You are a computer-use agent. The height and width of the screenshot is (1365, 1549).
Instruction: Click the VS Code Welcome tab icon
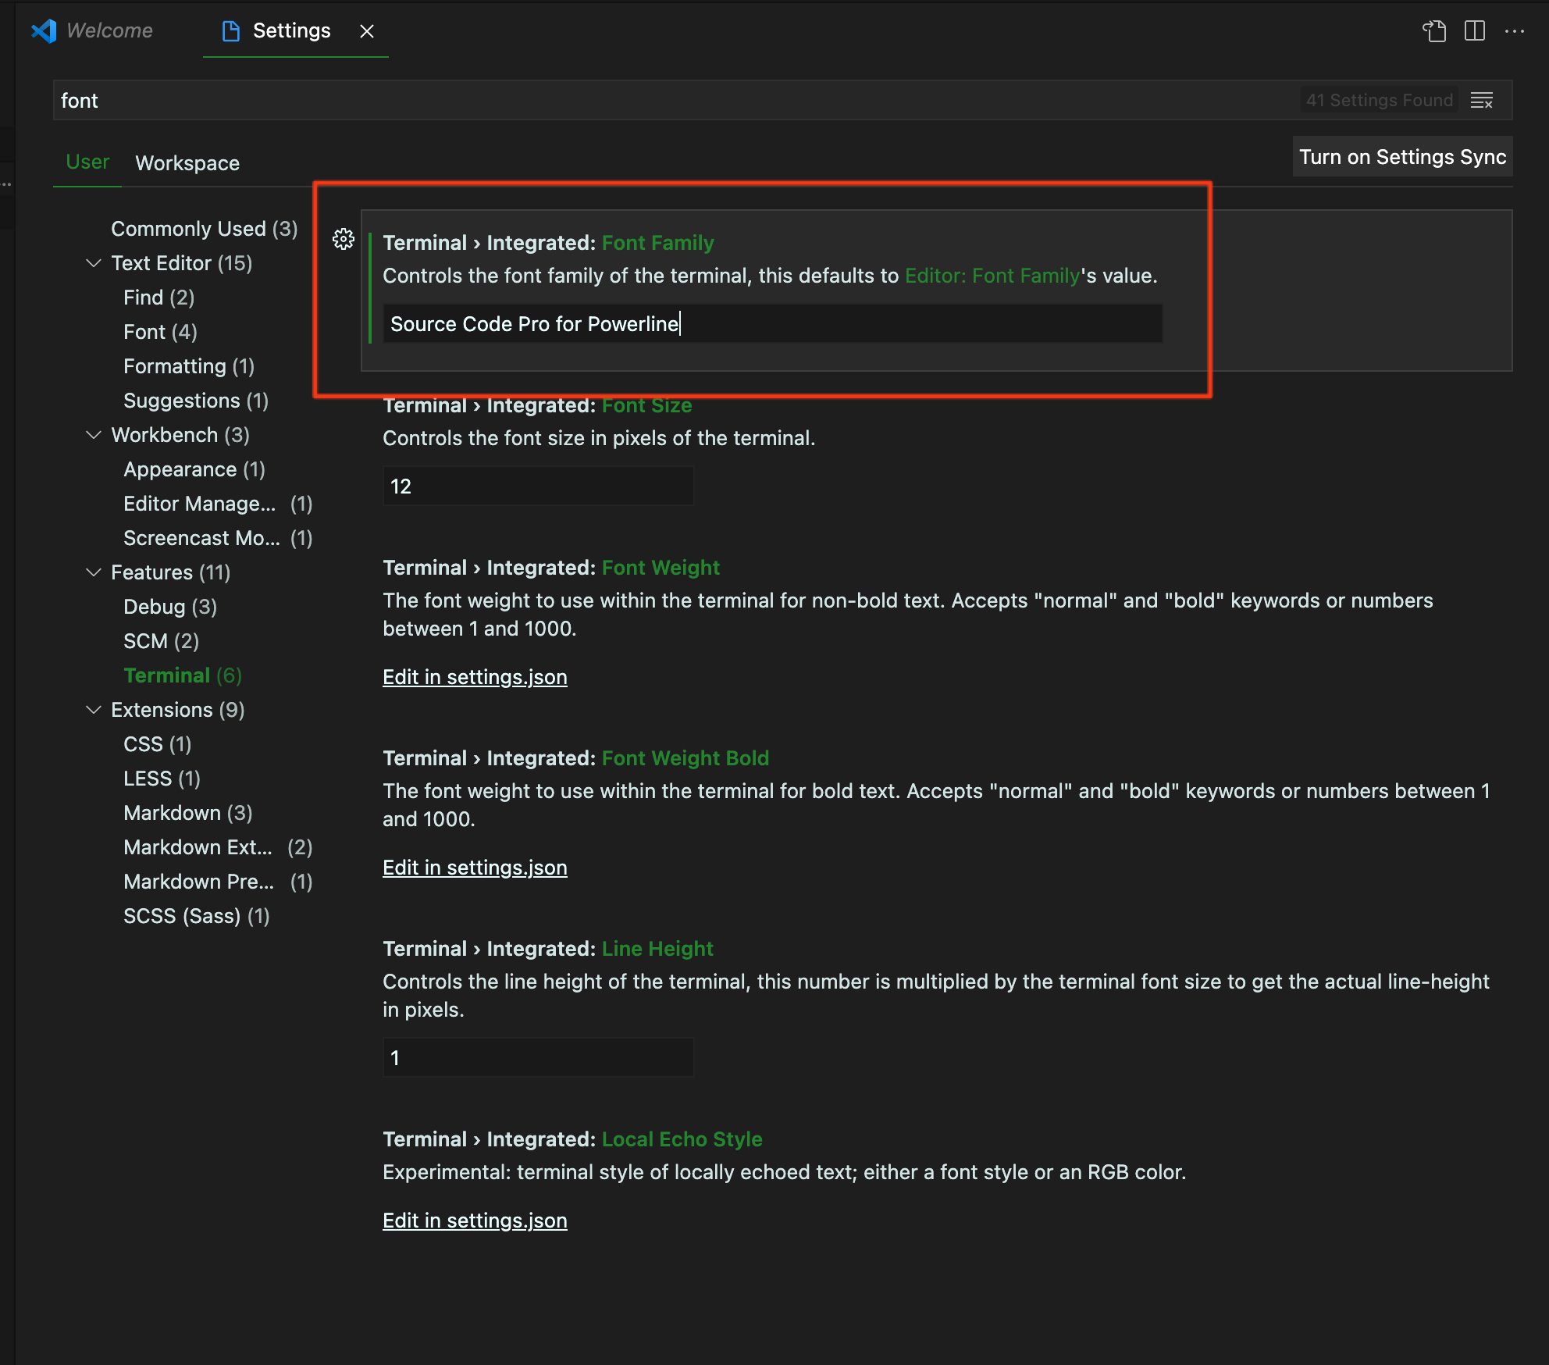(45, 31)
